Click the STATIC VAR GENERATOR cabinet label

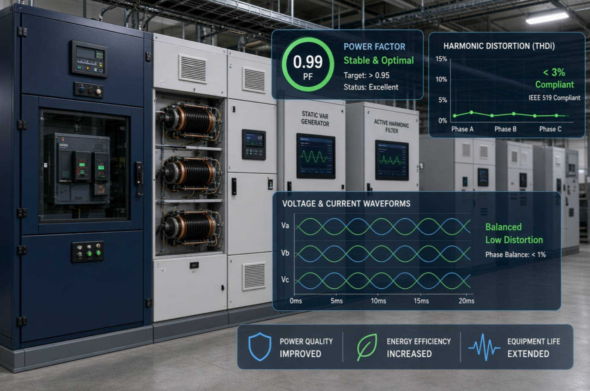pos(315,119)
